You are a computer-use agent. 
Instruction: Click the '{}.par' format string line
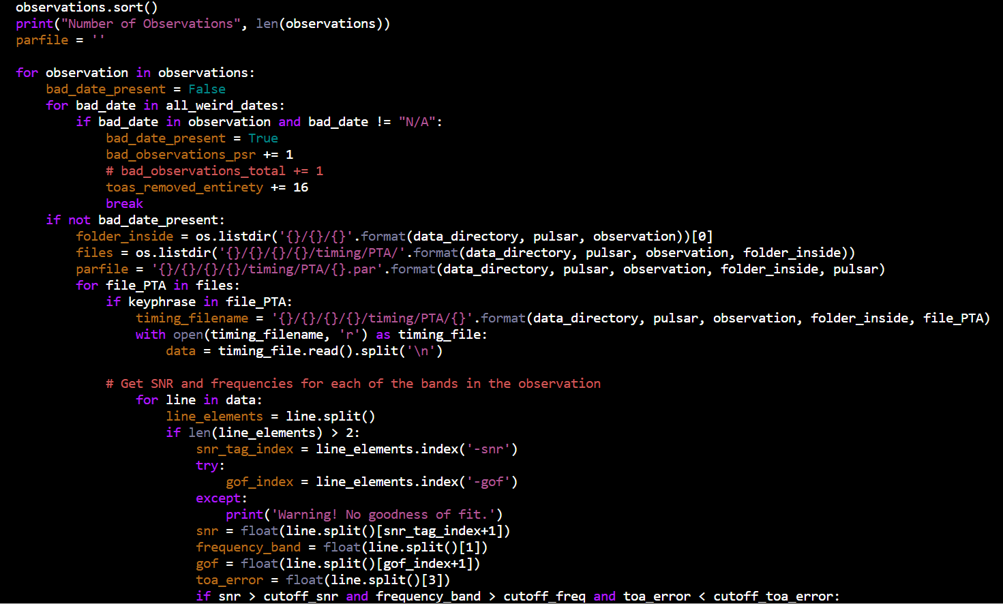coord(480,269)
